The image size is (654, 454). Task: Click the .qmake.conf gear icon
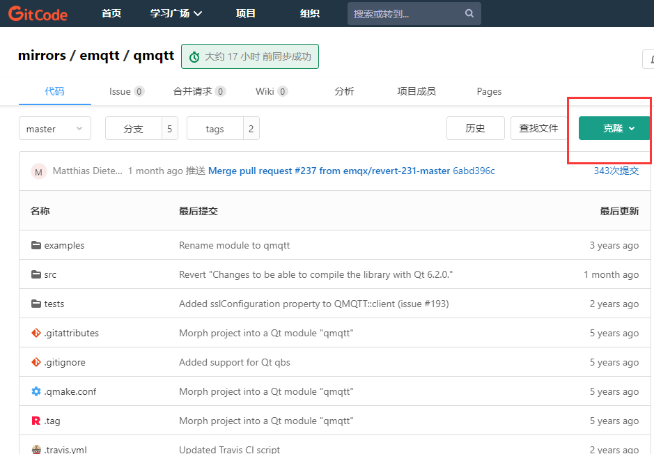coord(36,391)
